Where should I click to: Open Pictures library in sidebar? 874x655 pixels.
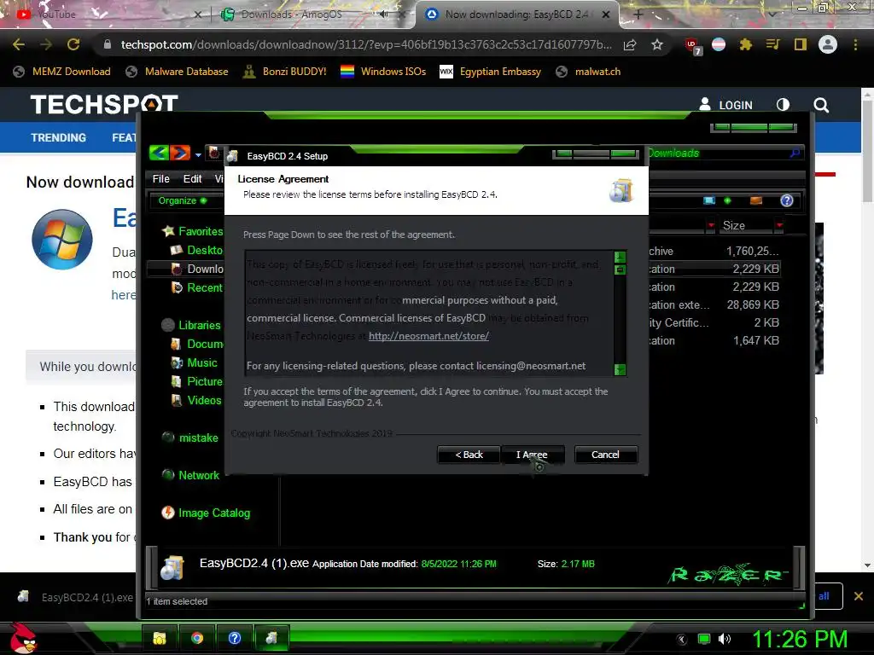(197, 381)
